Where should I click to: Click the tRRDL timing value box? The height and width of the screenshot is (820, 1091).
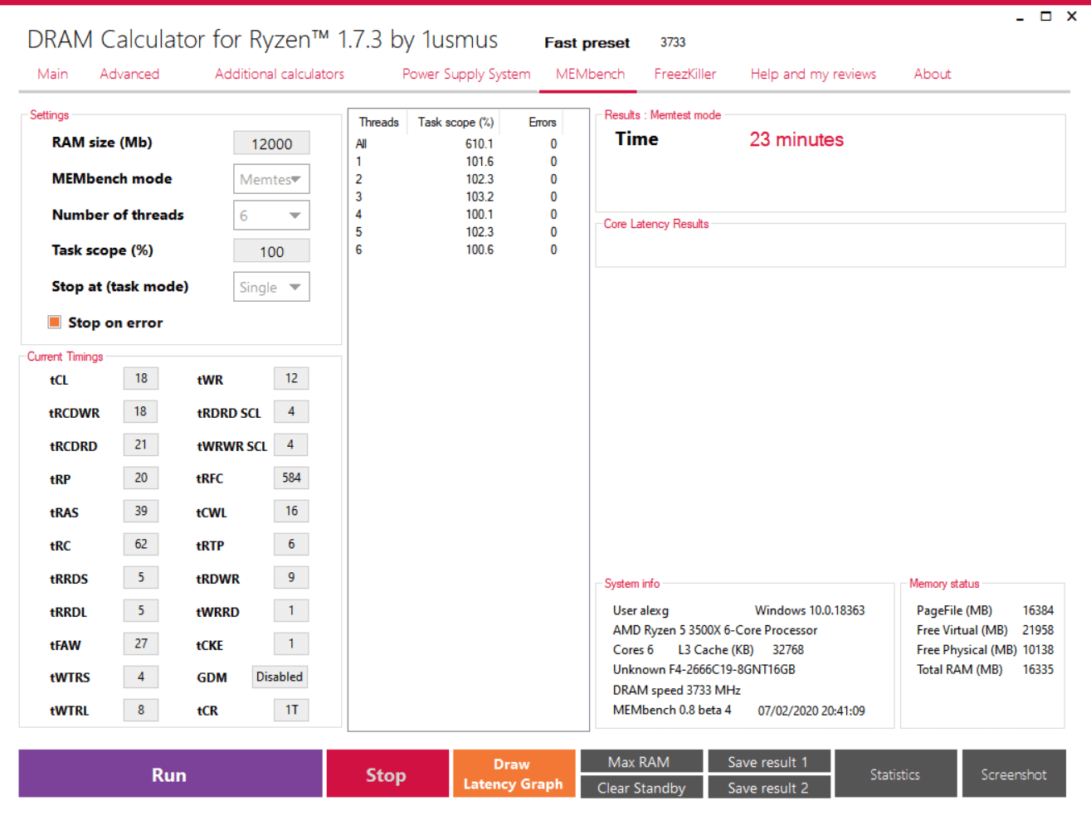[x=141, y=610]
